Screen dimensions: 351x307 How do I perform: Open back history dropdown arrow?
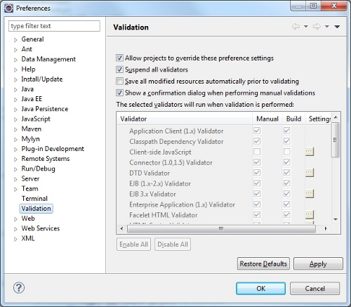click(306, 27)
